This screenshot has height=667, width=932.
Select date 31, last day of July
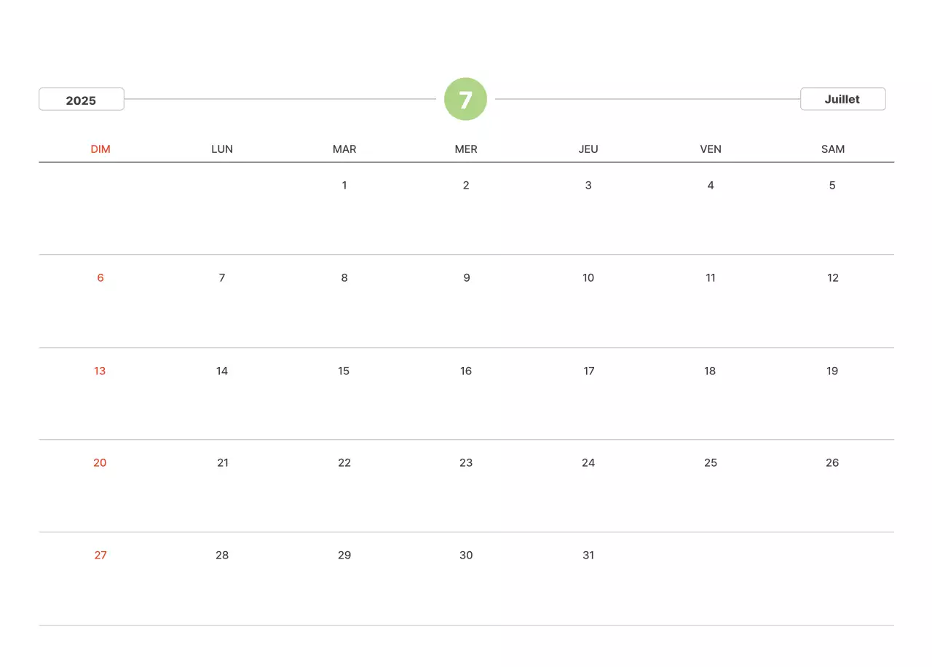coord(588,555)
